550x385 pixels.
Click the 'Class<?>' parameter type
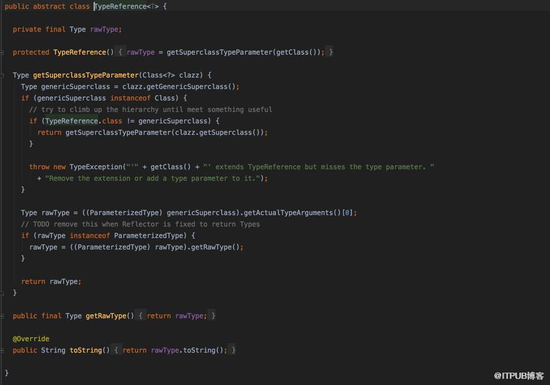pyautogui.click(x=159, y=75)
